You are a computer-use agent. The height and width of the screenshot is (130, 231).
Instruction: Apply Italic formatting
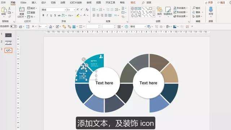47,15
